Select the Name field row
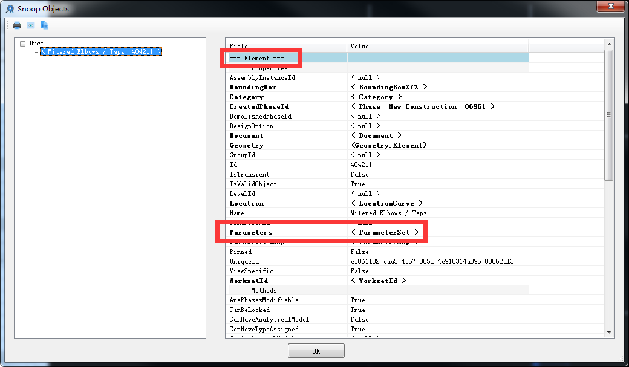The width and height of the screenshot is (629, 367). click(x=377, y=213)
